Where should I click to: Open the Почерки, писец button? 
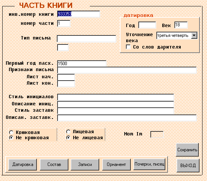coord(149,164)
